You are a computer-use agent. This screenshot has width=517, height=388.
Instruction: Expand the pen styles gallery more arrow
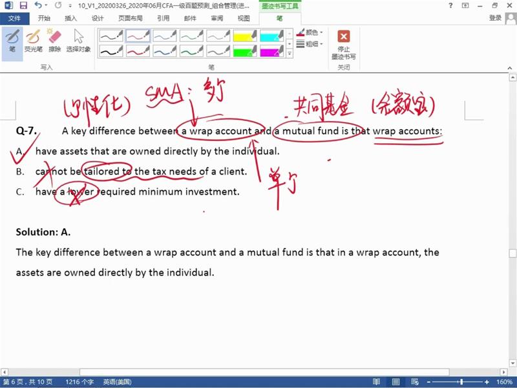(x=289, y=54)
